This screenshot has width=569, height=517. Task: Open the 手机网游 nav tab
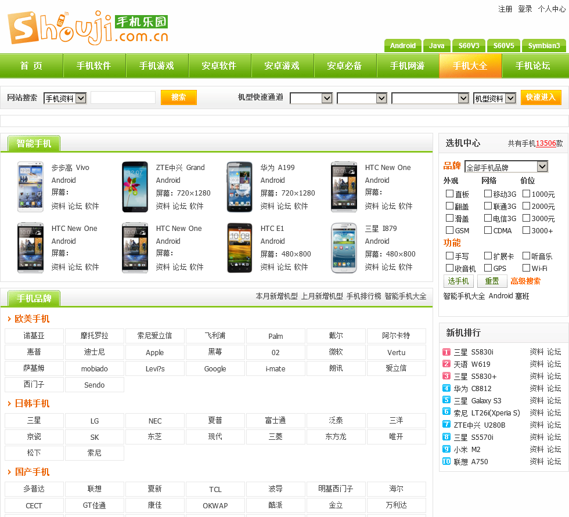(x=408, y=66)
